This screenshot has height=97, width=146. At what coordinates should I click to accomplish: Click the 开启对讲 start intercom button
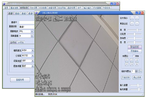[126, 77]
